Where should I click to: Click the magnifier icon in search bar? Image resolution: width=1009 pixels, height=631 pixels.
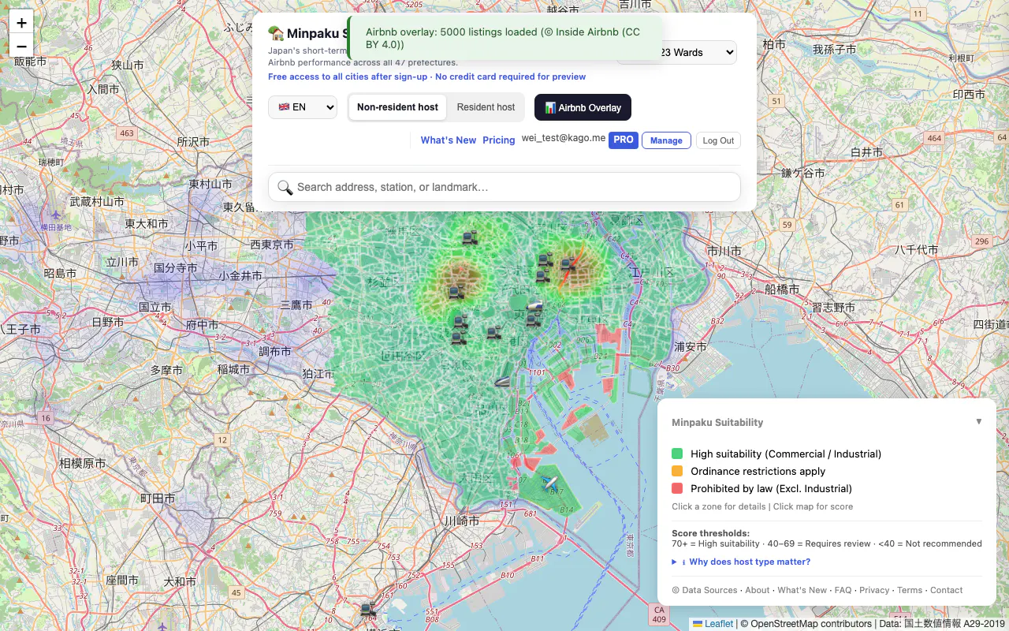coord(285,188)
